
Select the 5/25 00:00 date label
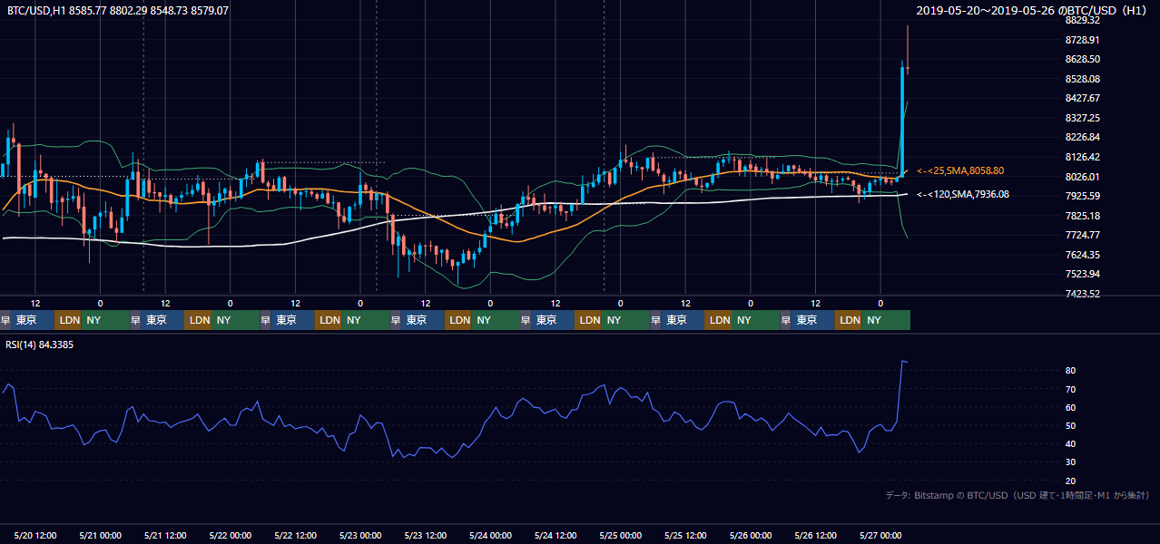[621, 535]
